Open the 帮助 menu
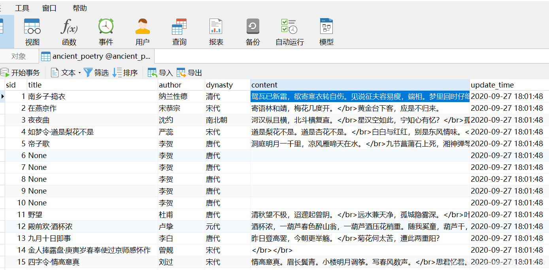Image resolution: width=549 pixels, height=270 pixels. 80,8
